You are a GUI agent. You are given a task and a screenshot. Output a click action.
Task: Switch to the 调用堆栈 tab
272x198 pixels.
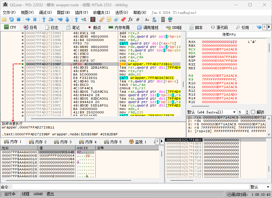[148, 28]
